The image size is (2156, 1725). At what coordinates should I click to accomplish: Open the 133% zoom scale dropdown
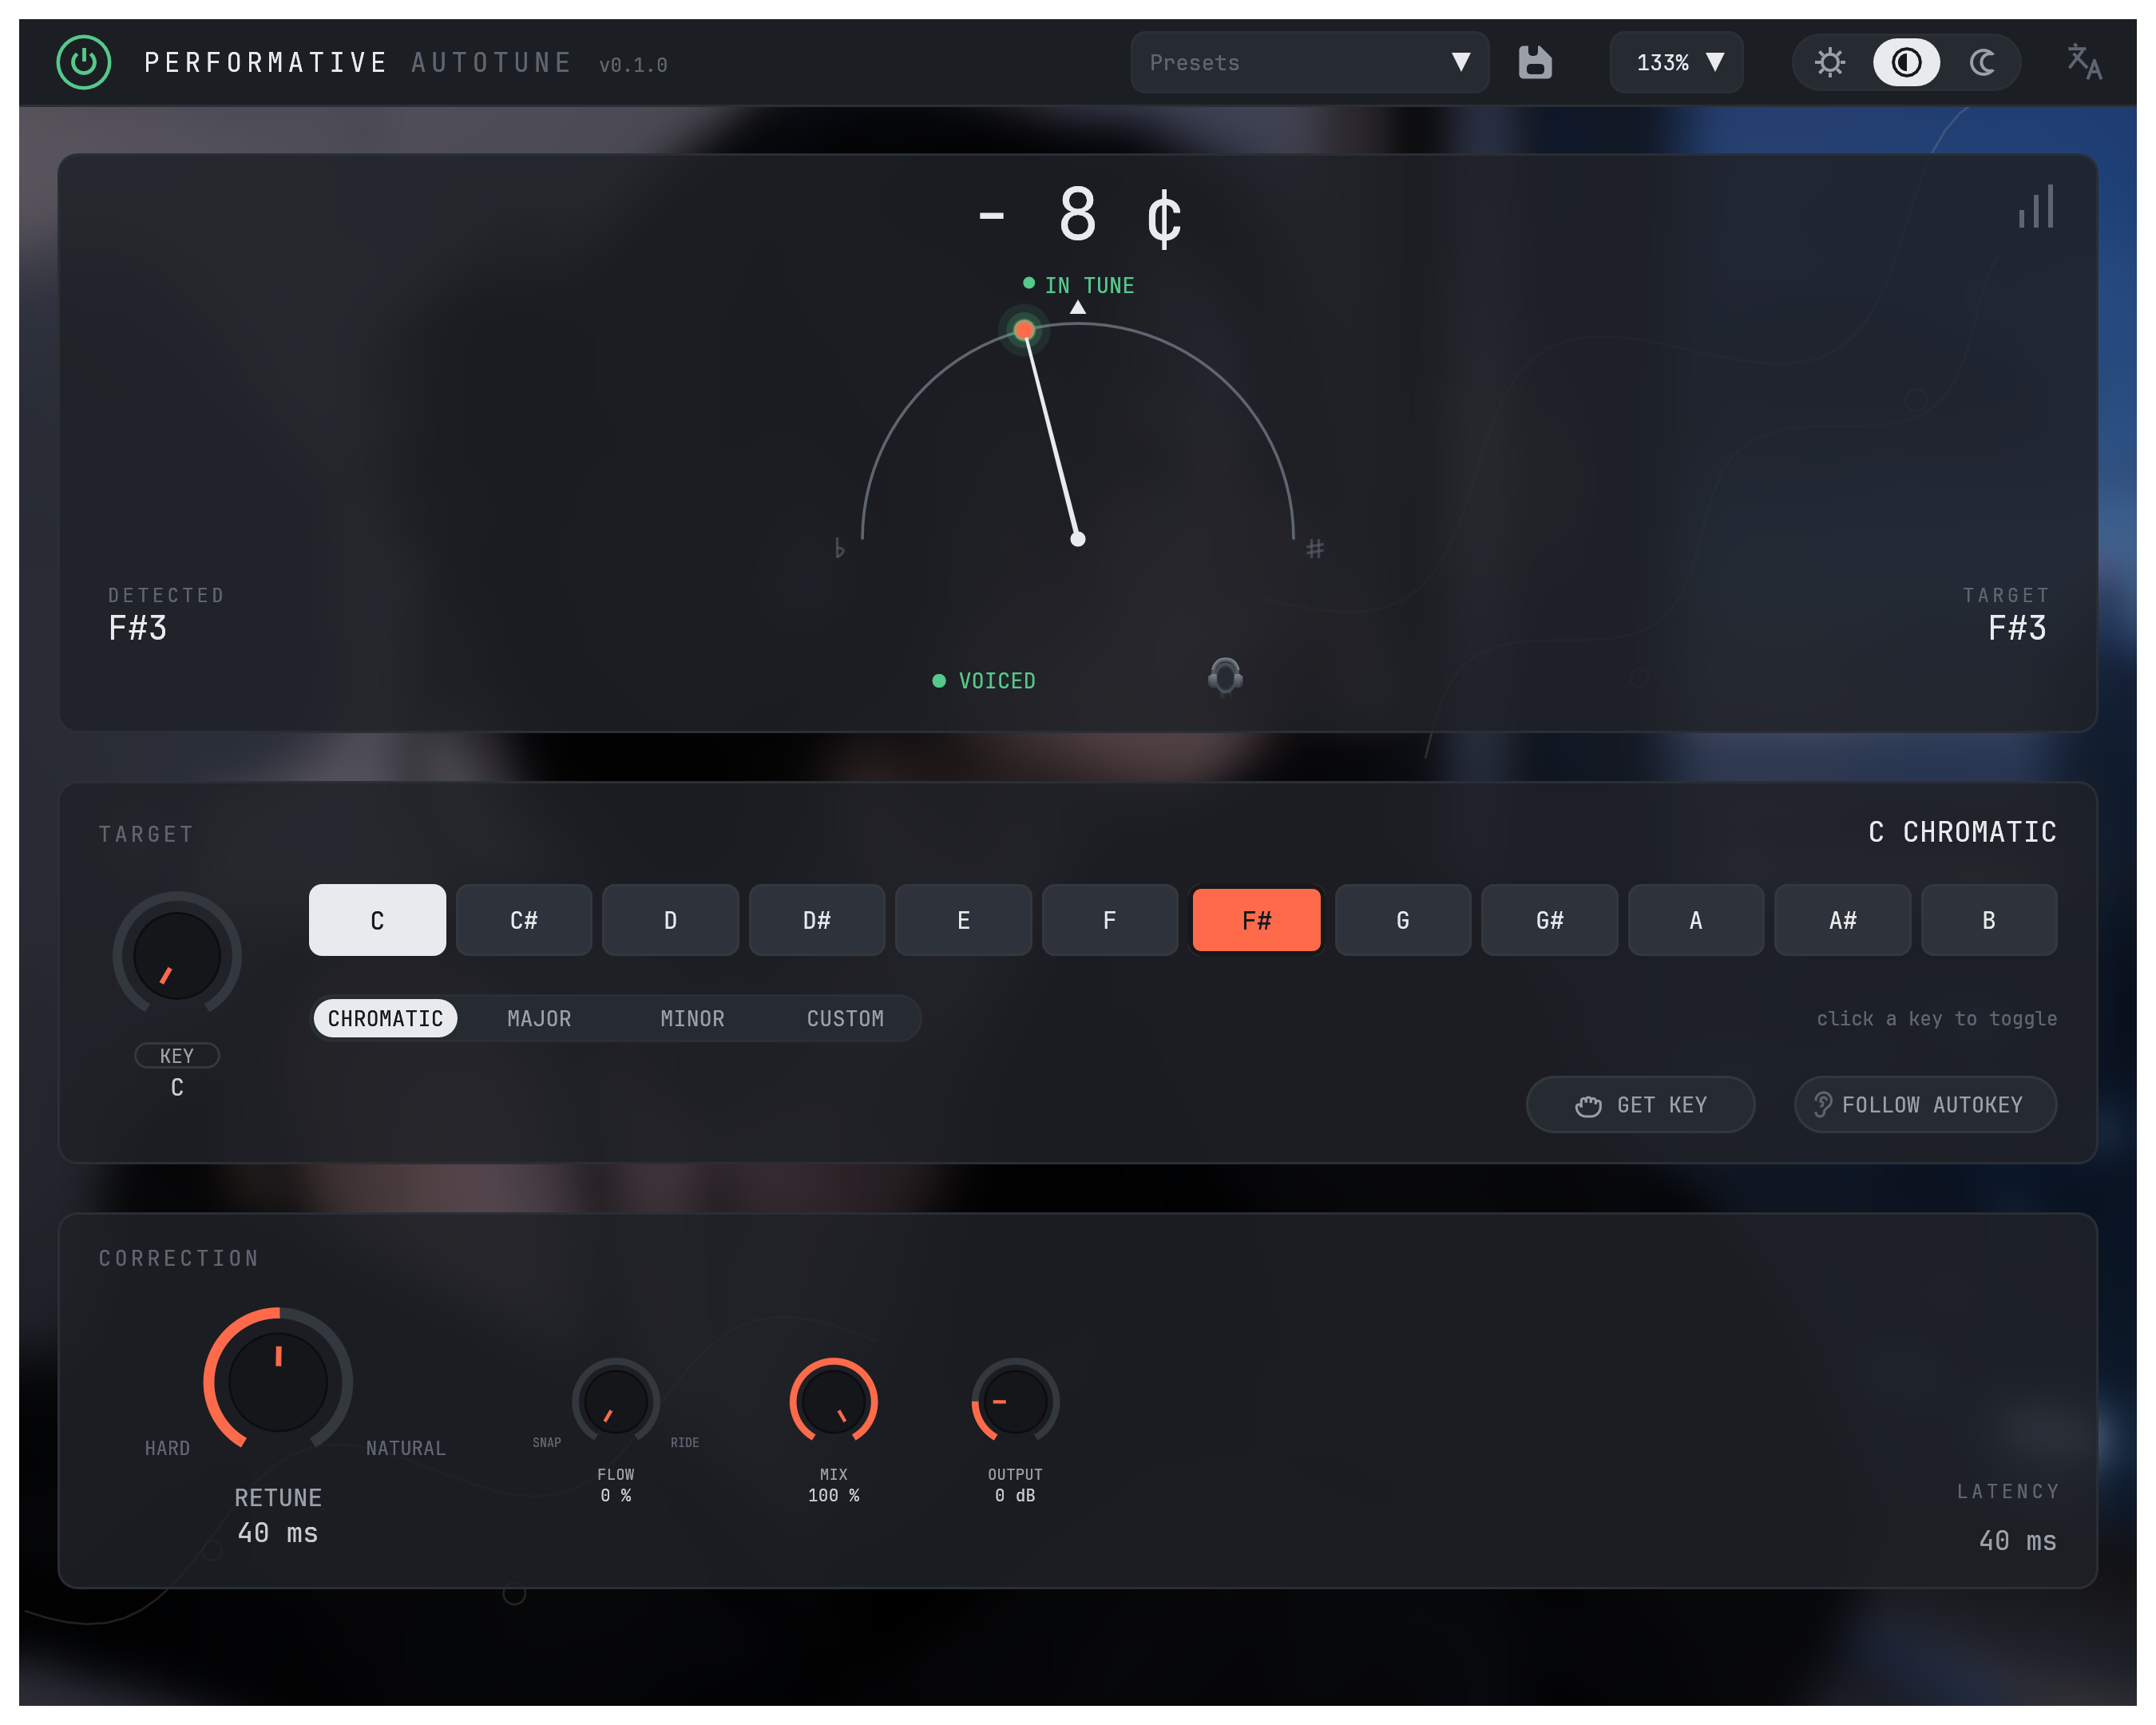click(x=1677, y=62)
